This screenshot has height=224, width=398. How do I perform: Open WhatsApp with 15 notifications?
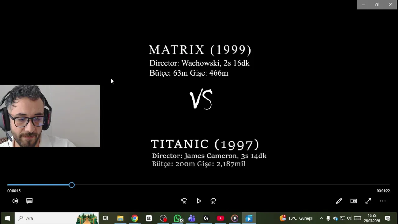[178, 218]
